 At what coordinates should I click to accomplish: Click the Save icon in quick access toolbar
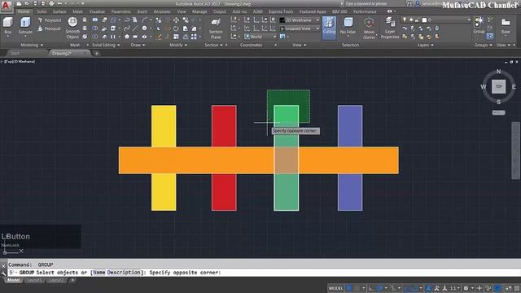pos(35,3)
